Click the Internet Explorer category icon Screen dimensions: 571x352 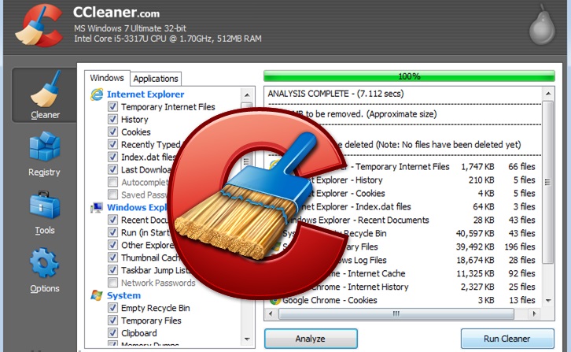[97, 94]
